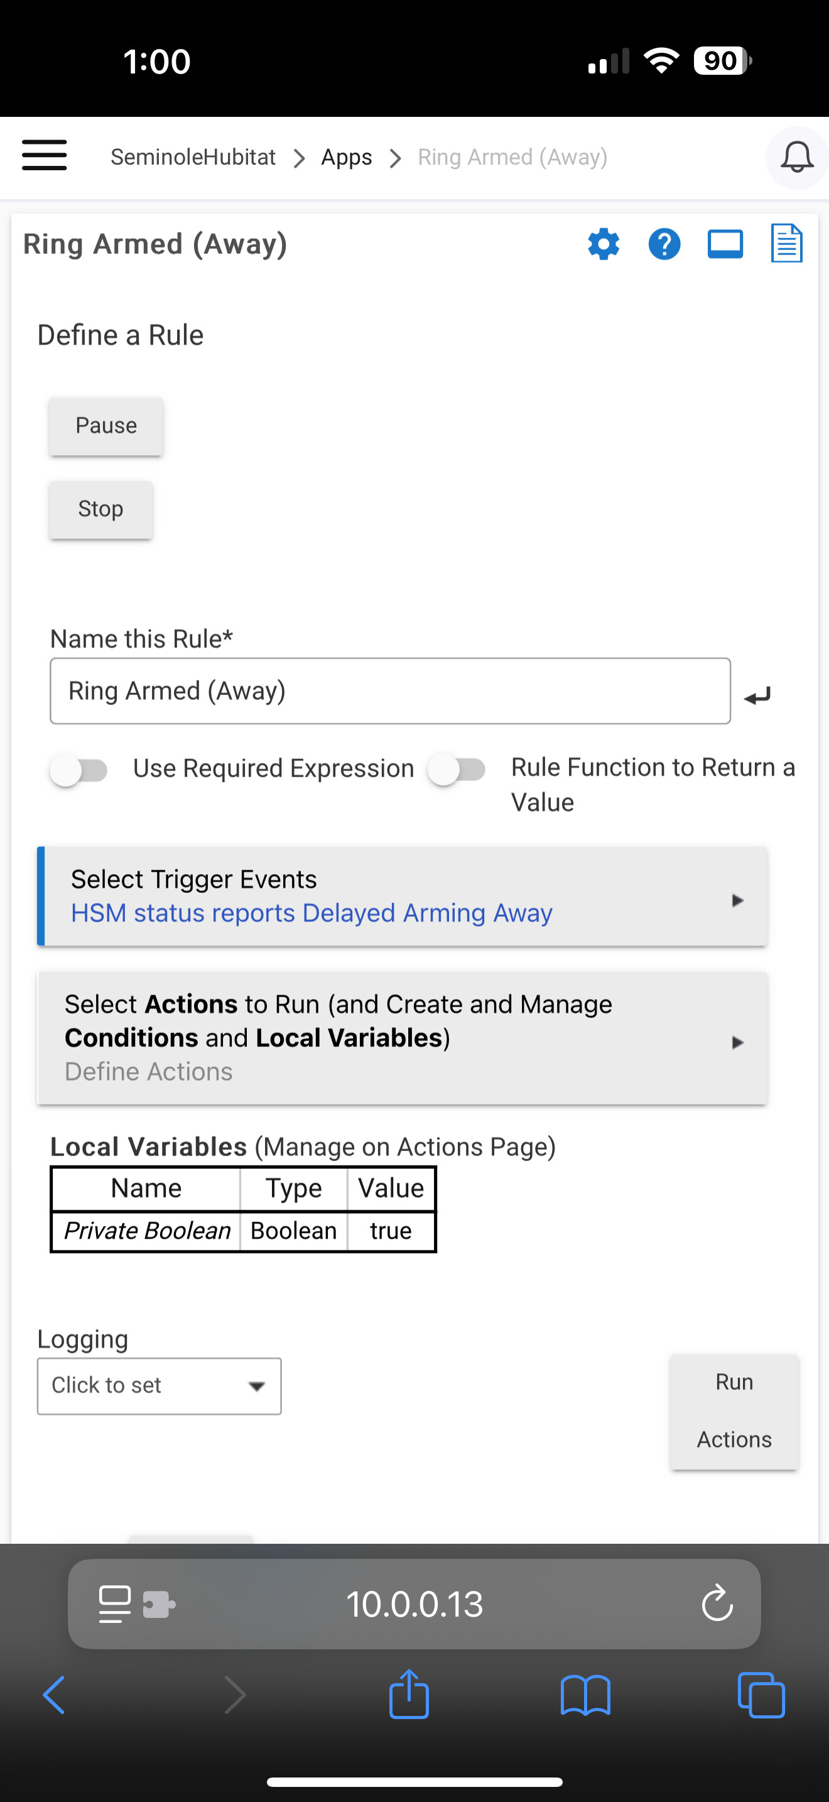This screenshot has height=1802, width=829.
Task: Open the help question mark icon
Action: (664, 244)
